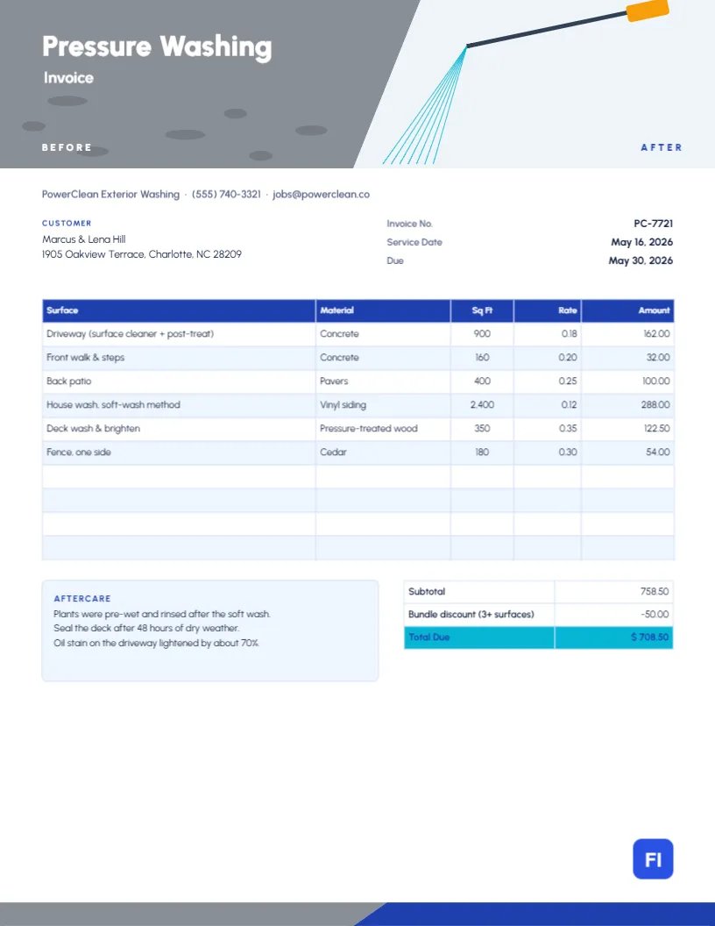Click the email jobs@powerclean.co
The height and width of the screenshot is (926, 715).
321,195
